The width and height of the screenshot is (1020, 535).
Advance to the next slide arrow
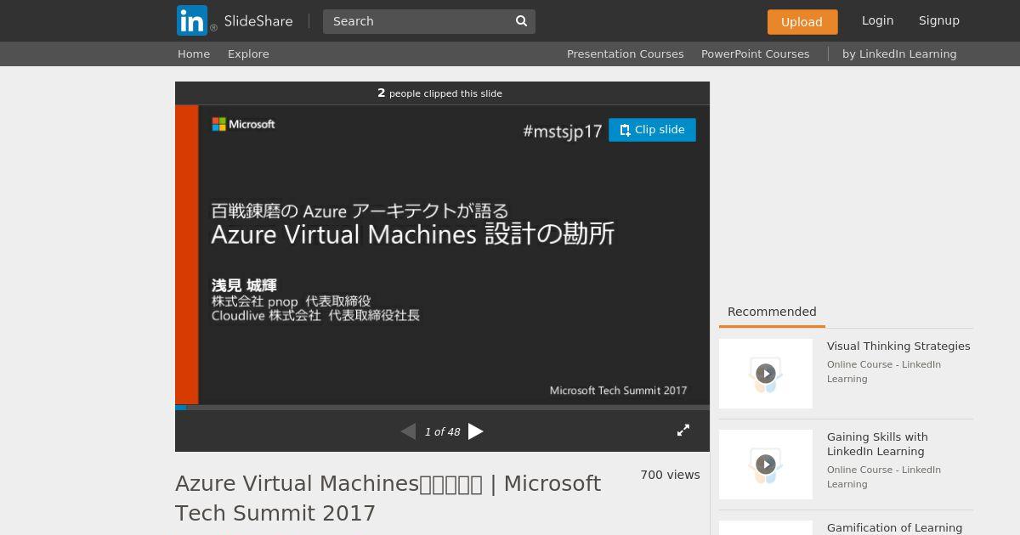476,431
